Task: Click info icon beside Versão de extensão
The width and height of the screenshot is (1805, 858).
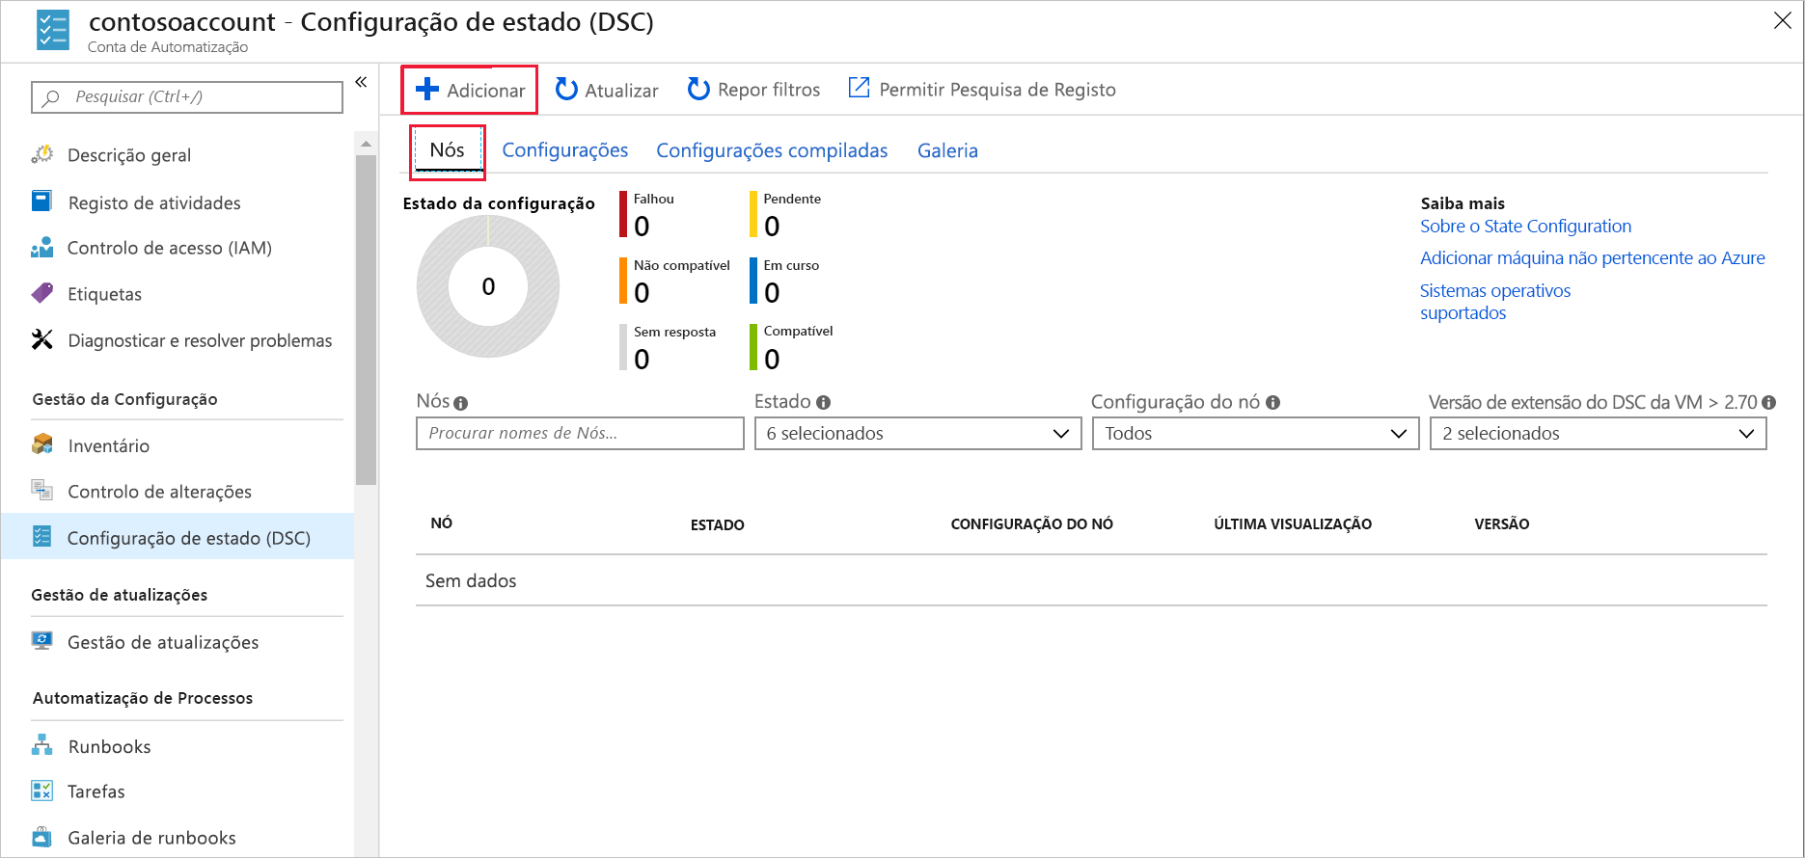Action: pyautogui.click(x=1768, y=402)
